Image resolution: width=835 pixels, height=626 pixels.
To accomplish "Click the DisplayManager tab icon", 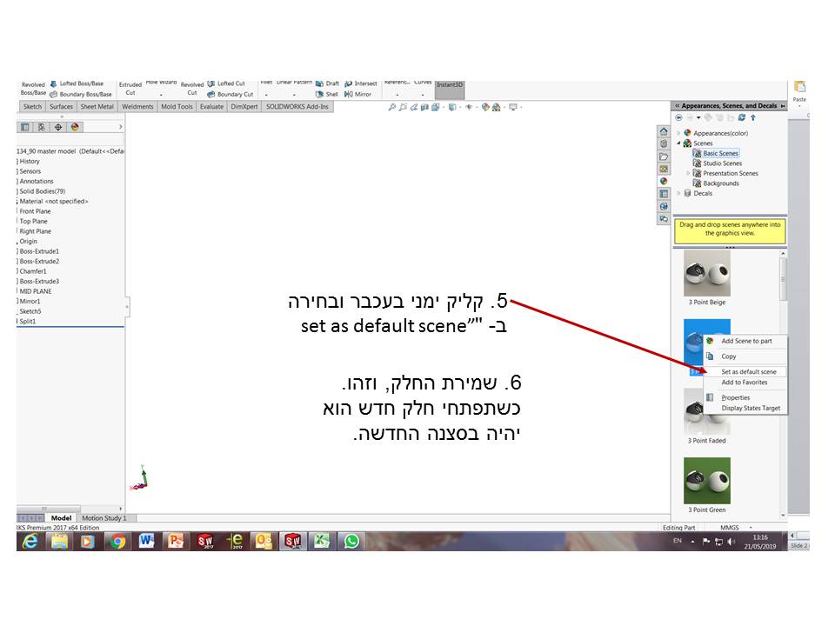I will (x=75, y=127).
